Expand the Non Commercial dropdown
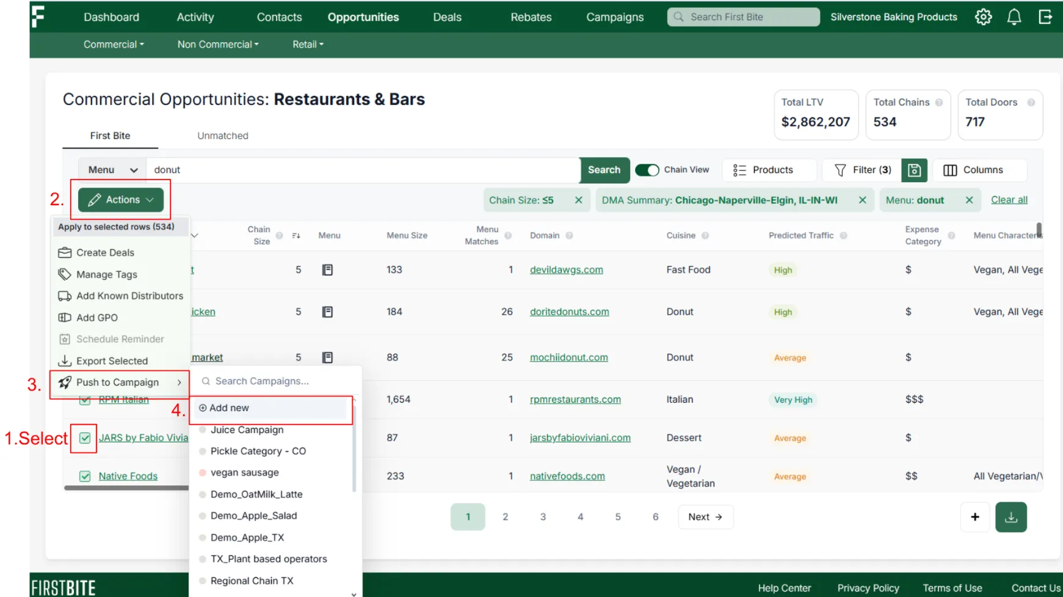This screenshot has height=597, width=1063. point(218,45)
